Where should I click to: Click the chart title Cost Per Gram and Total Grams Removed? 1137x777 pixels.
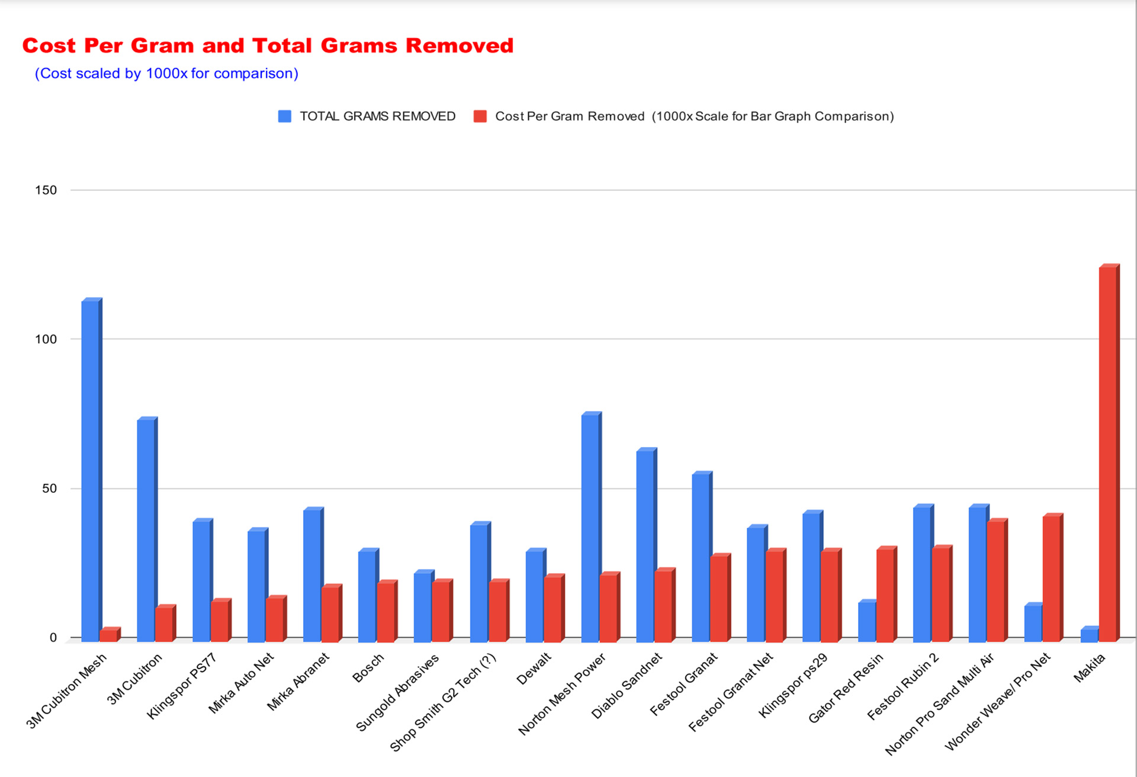(268, 46)
